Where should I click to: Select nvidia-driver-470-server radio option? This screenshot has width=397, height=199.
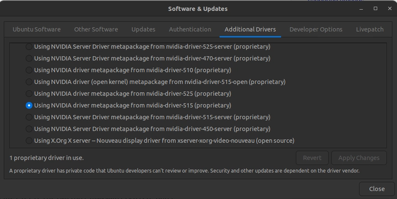29,58
